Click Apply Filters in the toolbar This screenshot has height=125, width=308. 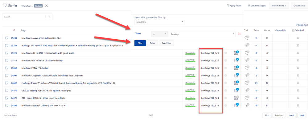coord(234,6)
